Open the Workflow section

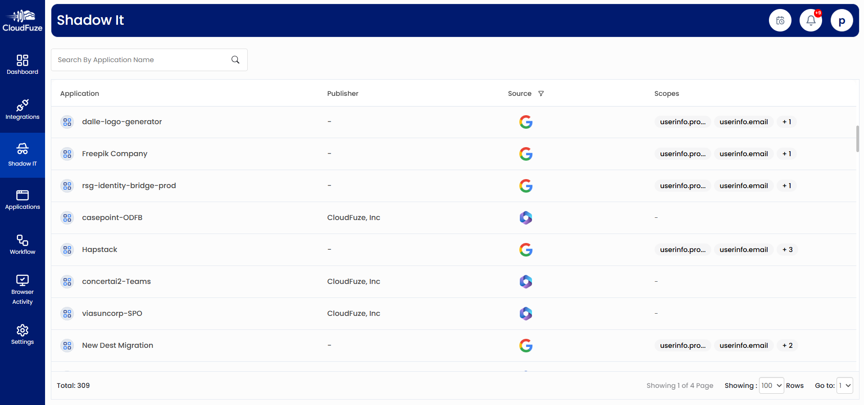click(22, 244)
